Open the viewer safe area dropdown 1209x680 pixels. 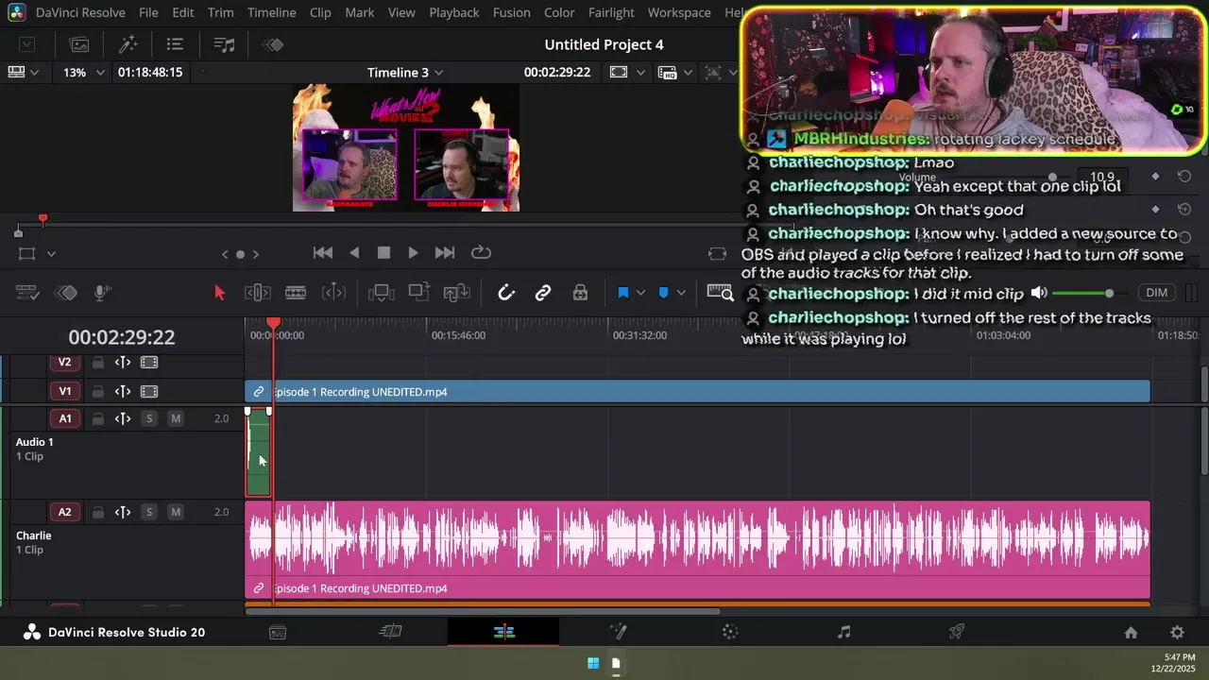point(626,72)
